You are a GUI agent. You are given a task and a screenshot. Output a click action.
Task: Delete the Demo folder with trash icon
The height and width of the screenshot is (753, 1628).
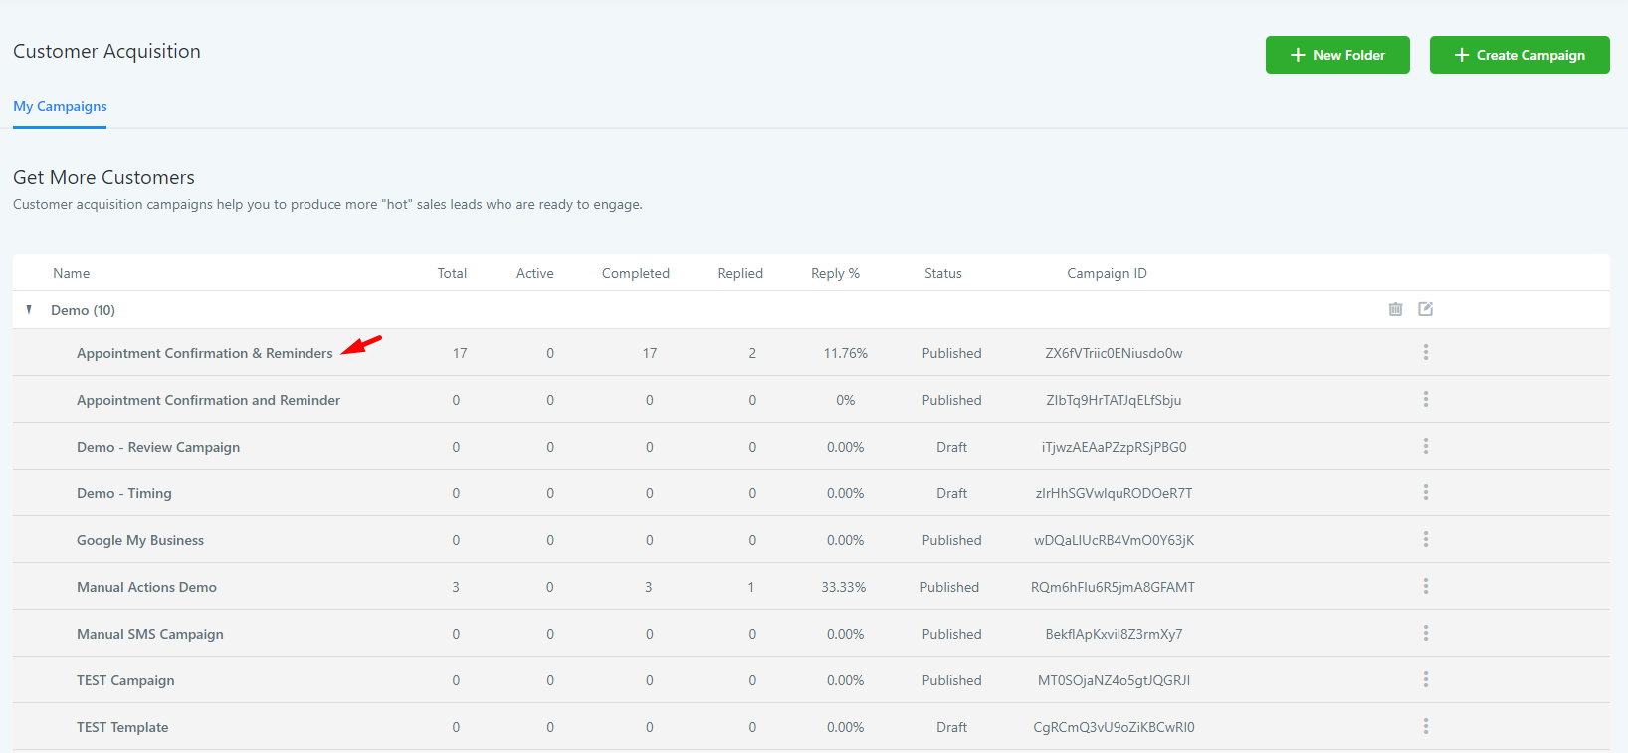coord(1395,309)
